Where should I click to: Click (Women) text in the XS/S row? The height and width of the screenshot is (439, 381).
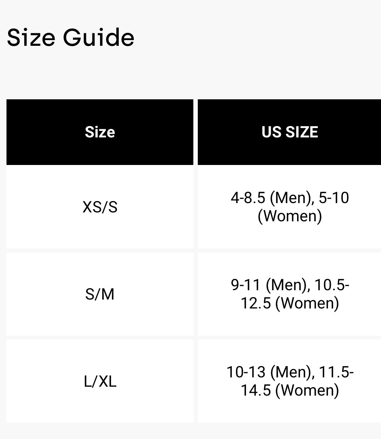pyautogui.click(x=289, y=216)
